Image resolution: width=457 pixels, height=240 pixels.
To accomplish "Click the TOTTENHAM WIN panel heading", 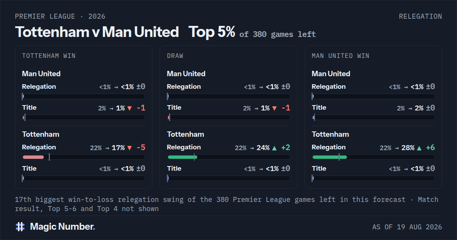I will [49, 56].
